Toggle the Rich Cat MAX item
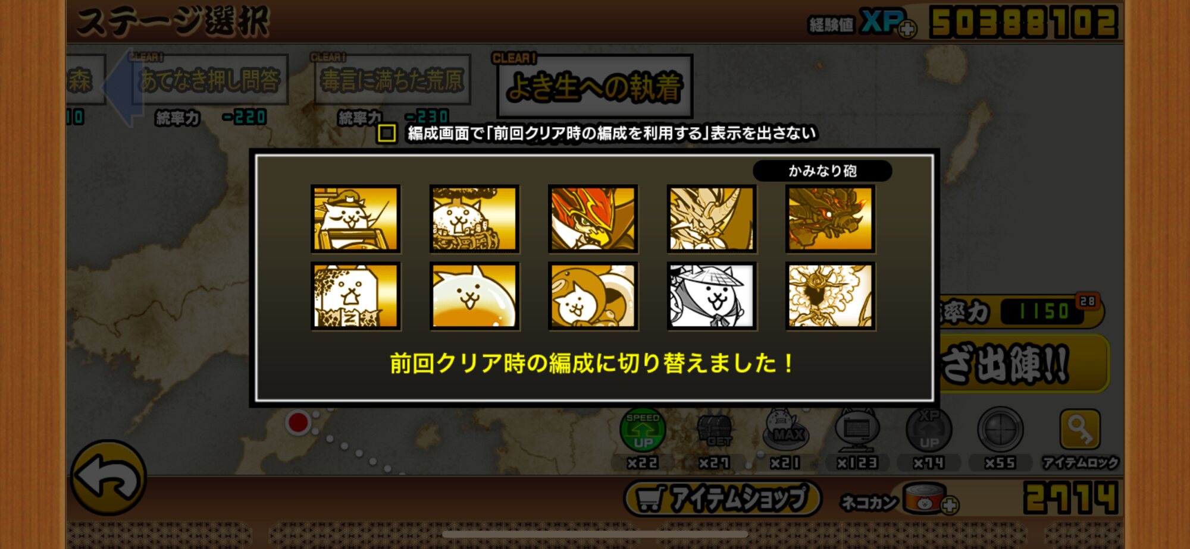The height and width of the screenshot is (549, 1190). point(786,431)
